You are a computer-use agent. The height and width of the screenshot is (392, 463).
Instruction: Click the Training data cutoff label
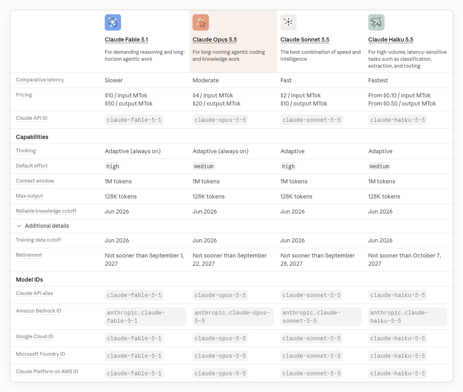[x=38, y=240]
